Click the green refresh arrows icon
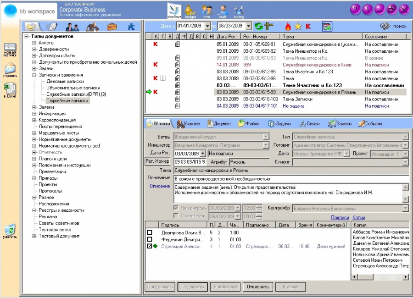 (259, 26)
